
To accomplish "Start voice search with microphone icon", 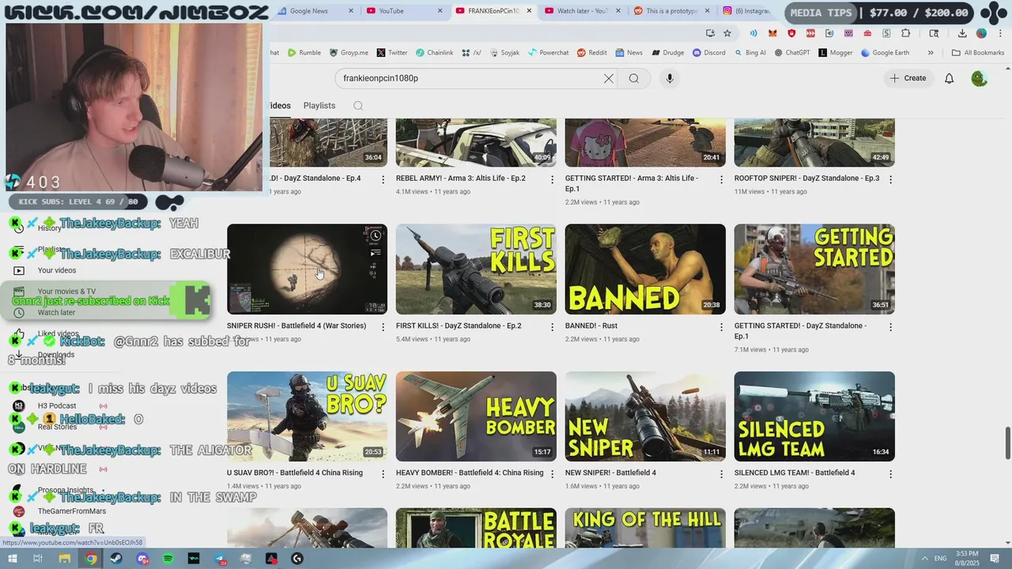I will (670, 78).
